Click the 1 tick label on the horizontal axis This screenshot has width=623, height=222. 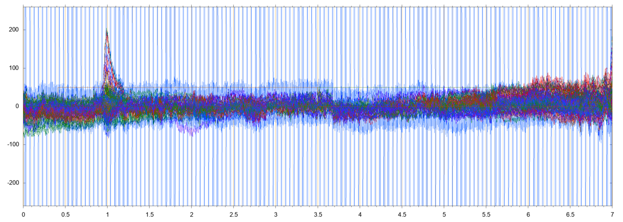(108, 214)
